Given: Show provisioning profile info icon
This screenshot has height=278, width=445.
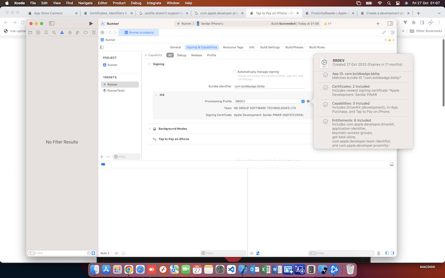Looking at the screenshot, I should coord(308,101).
